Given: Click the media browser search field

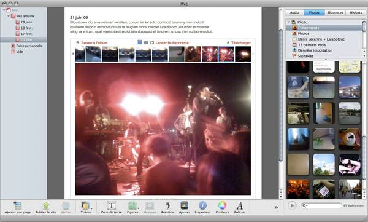Looking at the screenshot, I should point(321,205).
